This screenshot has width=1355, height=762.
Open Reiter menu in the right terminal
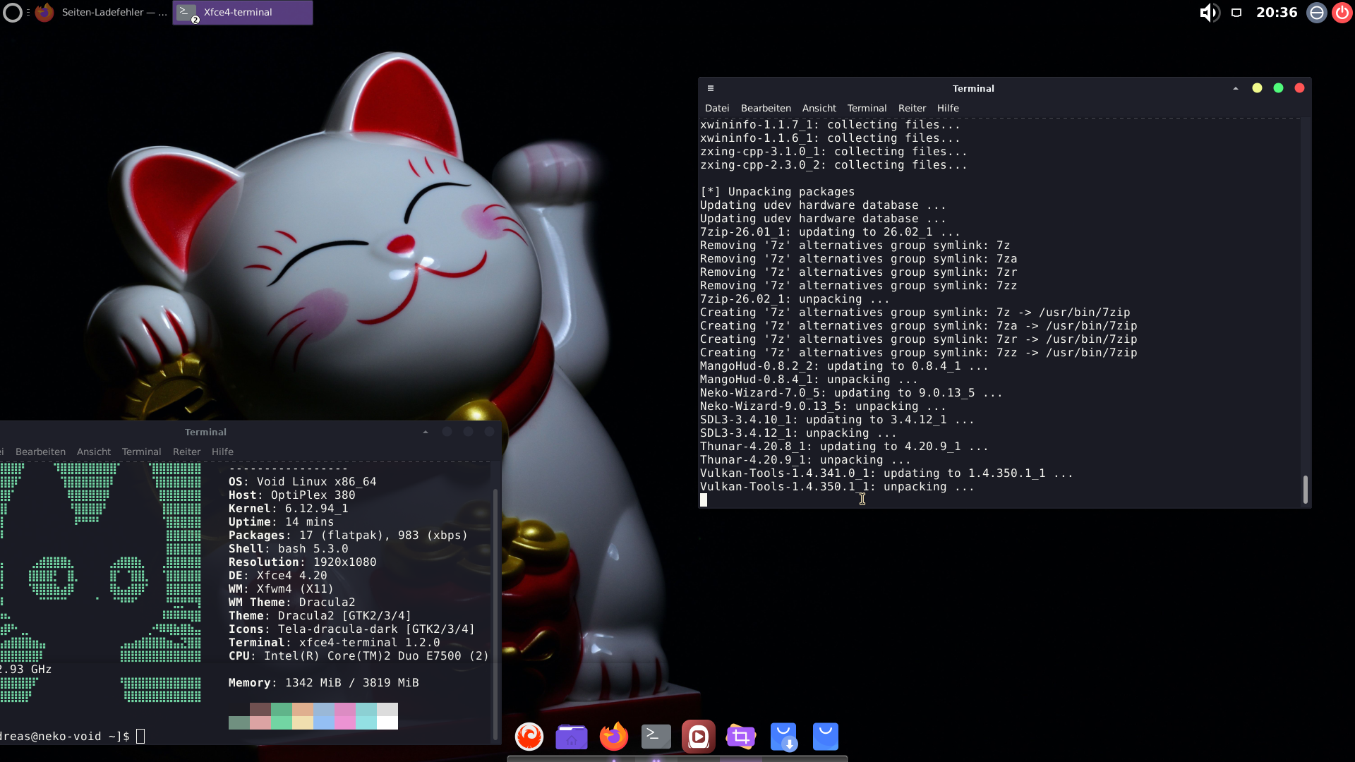coord(912,108)
